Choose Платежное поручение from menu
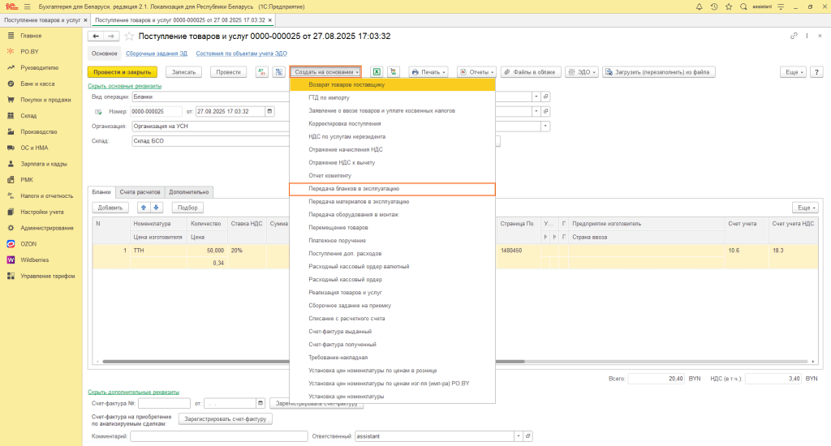Screen dimensions: 831x446 (392, 241)
